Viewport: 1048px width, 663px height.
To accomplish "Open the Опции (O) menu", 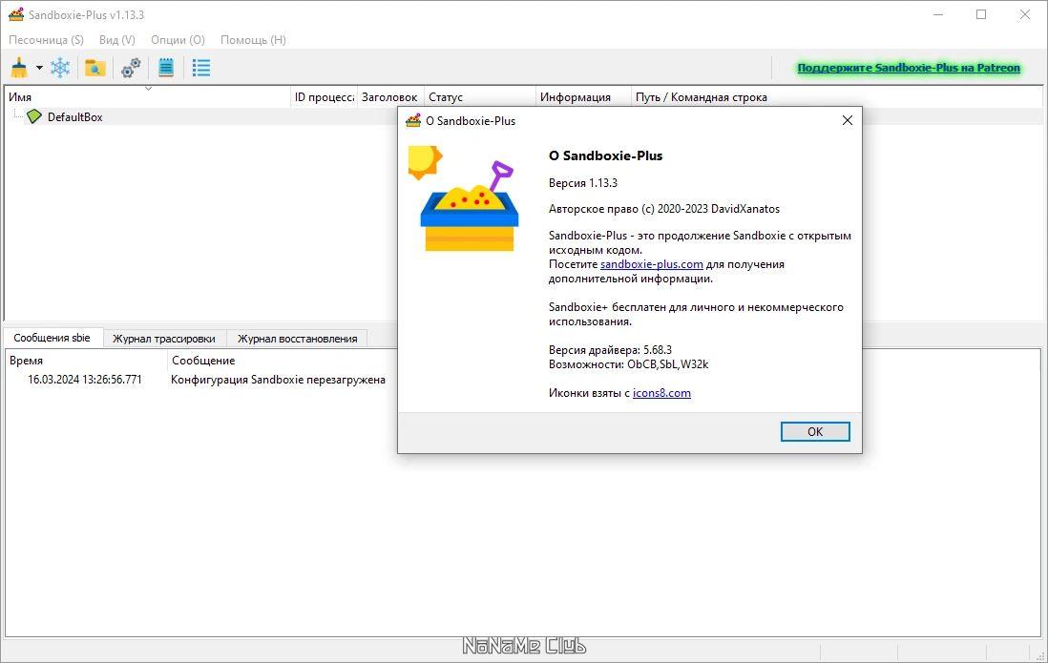I will click(x=178, y=39).
